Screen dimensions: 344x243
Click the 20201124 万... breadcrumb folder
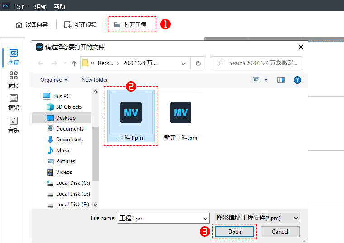coord(140,63)
